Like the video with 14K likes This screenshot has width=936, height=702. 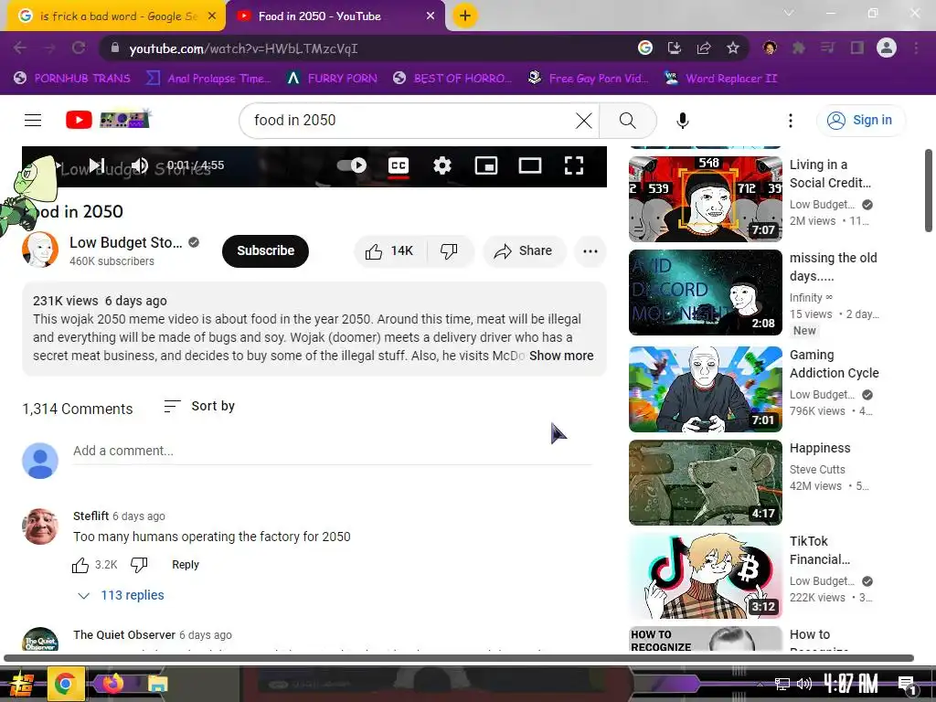coord(390,250)
